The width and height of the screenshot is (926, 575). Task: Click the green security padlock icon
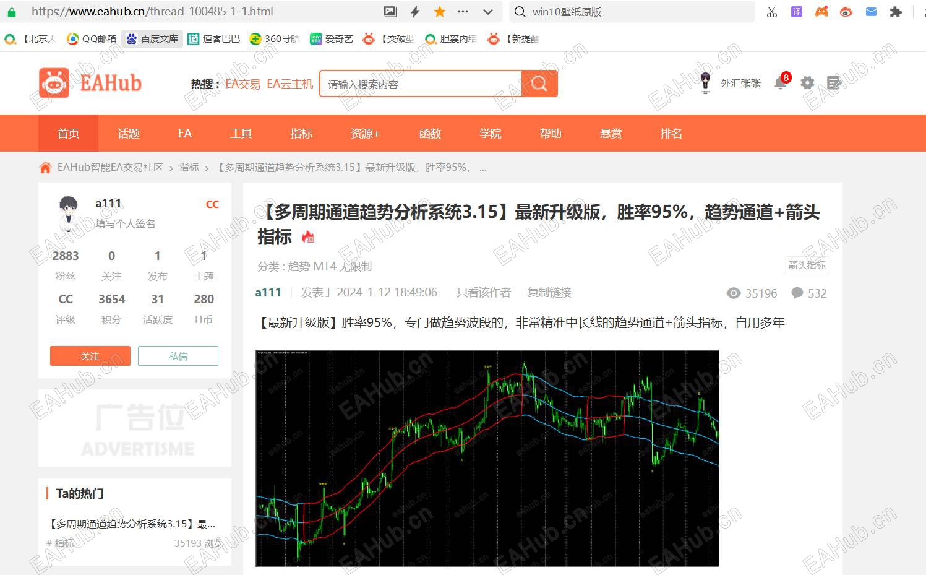(x=11, y=12)
